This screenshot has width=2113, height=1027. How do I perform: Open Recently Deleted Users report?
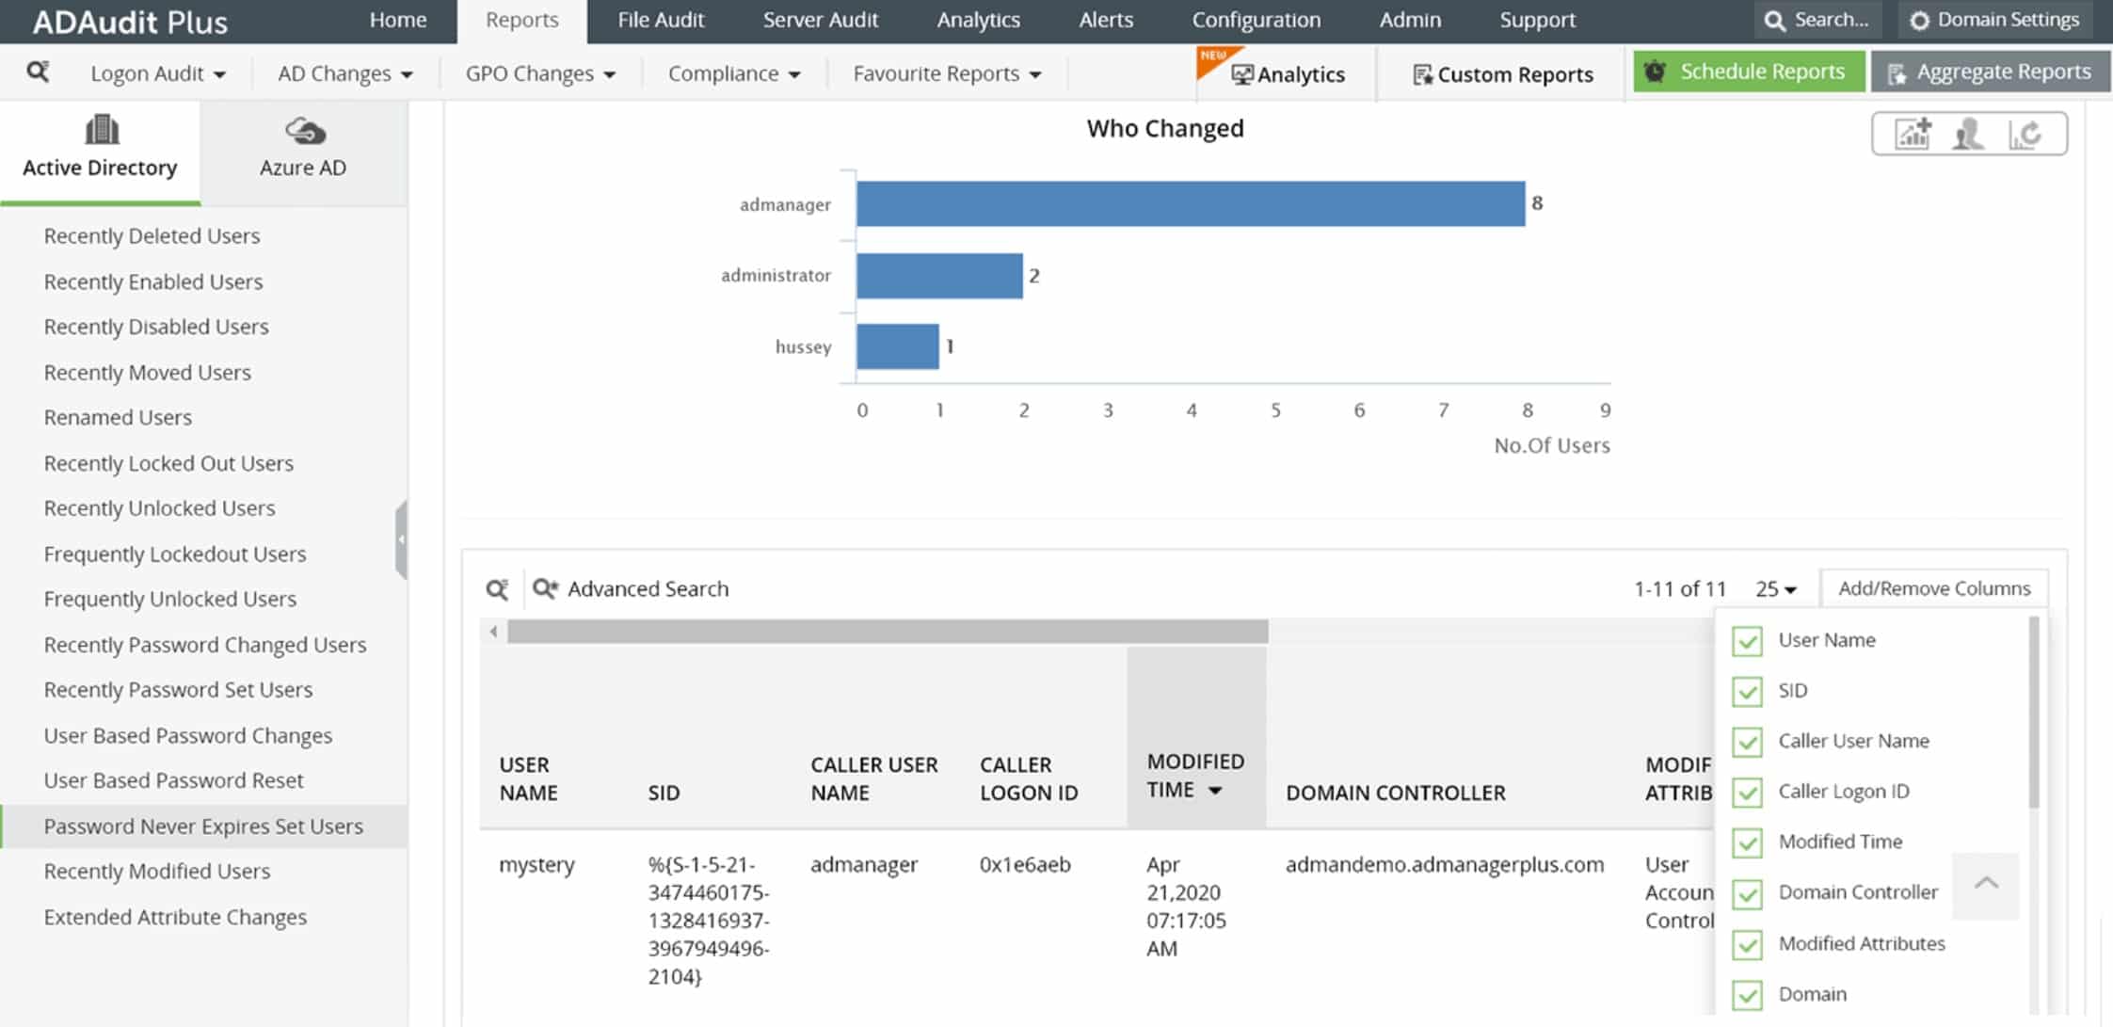[152, 236]
